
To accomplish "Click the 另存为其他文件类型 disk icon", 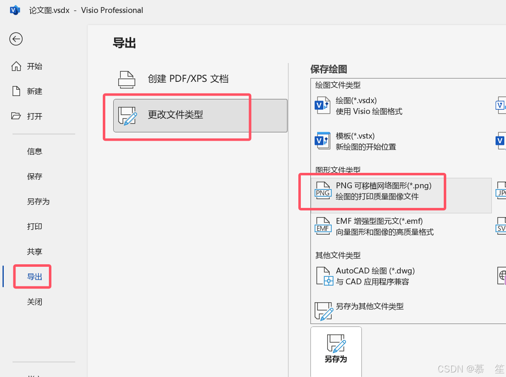I will click(x=324, y=311).
